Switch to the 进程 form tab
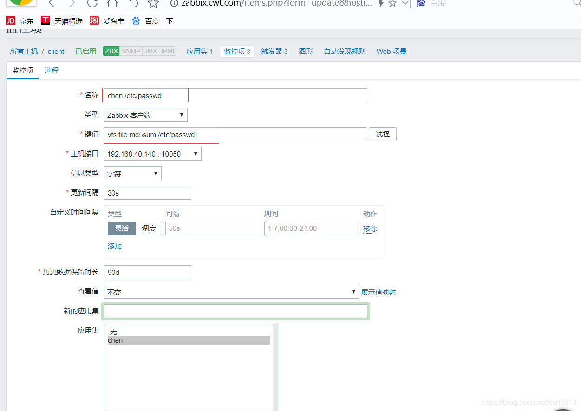Viewport: 581px width, 411px height. pos(52,71)
